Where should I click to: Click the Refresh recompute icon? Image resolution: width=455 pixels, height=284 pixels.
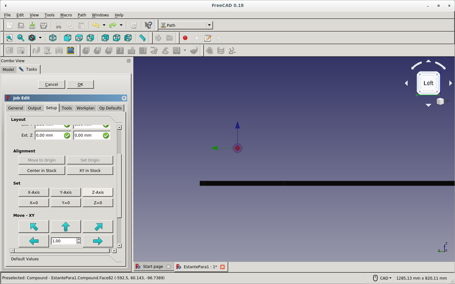point(134,25)
